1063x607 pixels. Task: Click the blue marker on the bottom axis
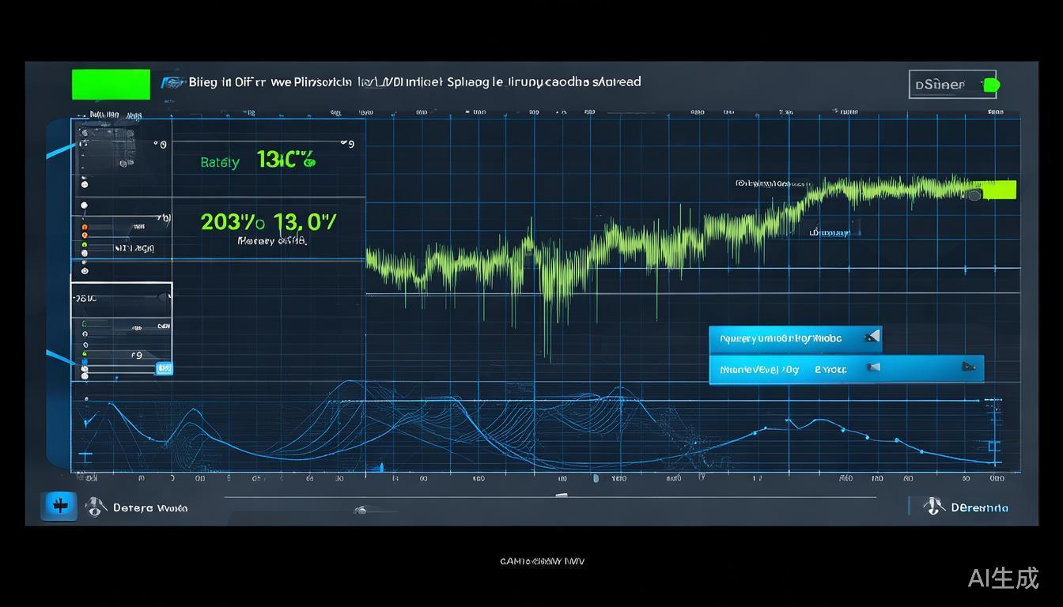(x=596, y=478)
